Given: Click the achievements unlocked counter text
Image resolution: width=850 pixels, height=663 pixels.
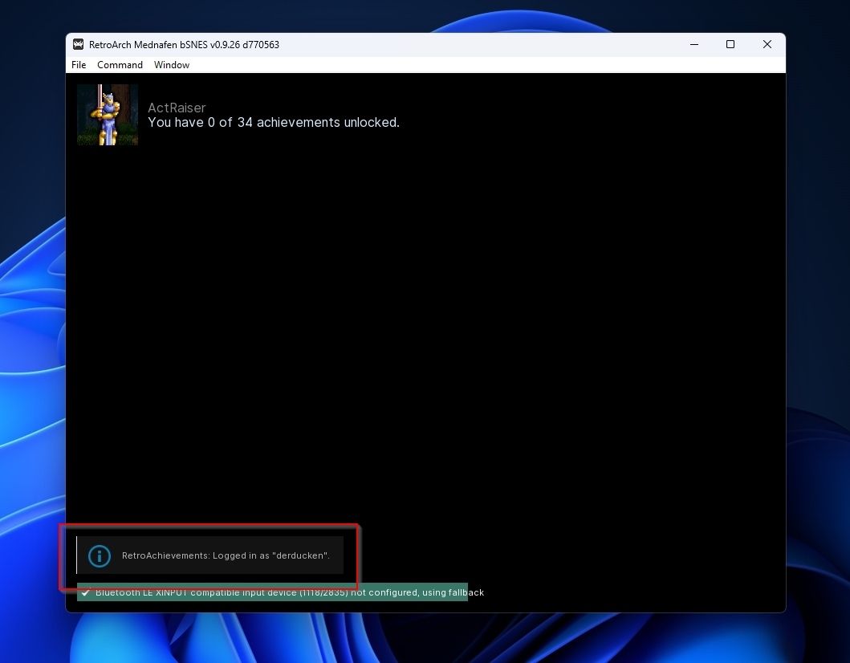Looking at the screenshot, I should (274, 122).
